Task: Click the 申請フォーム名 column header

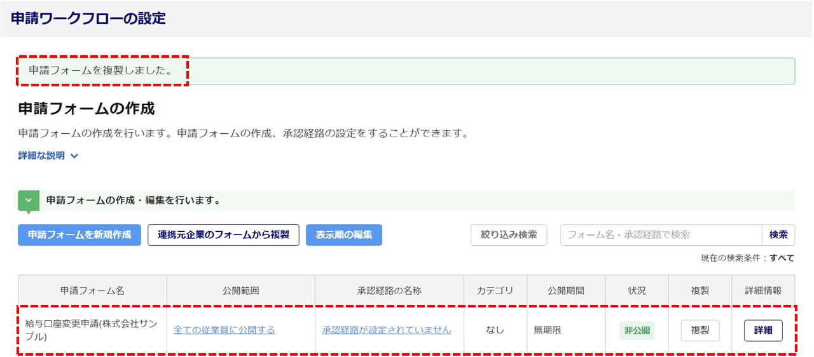Action: (x=92, y=290)
